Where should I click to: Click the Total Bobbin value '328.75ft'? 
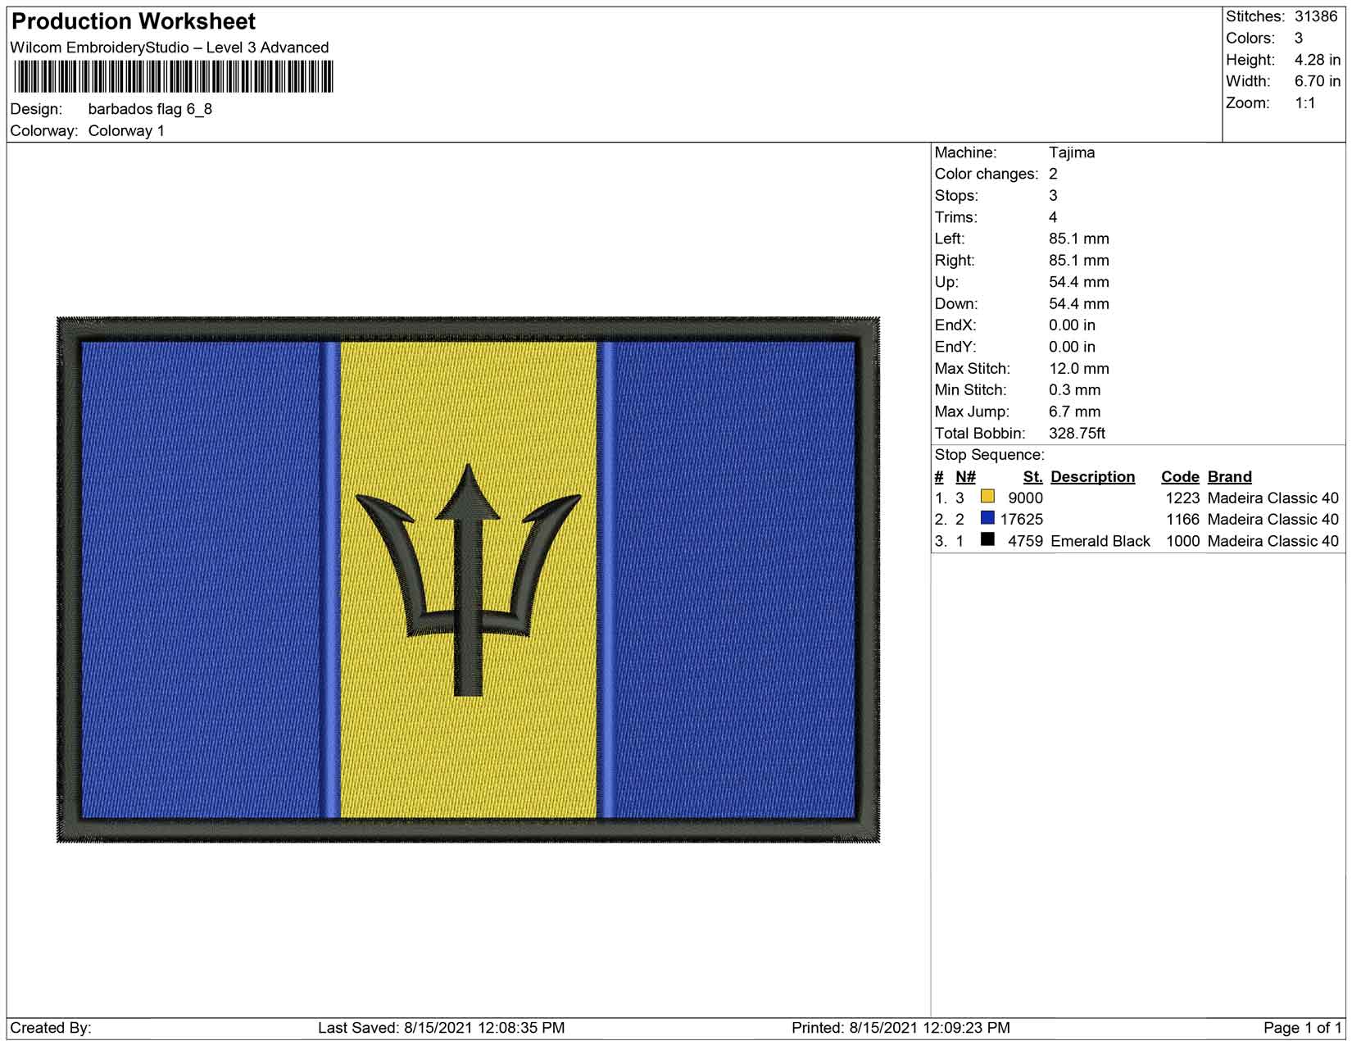point(1078,434)
